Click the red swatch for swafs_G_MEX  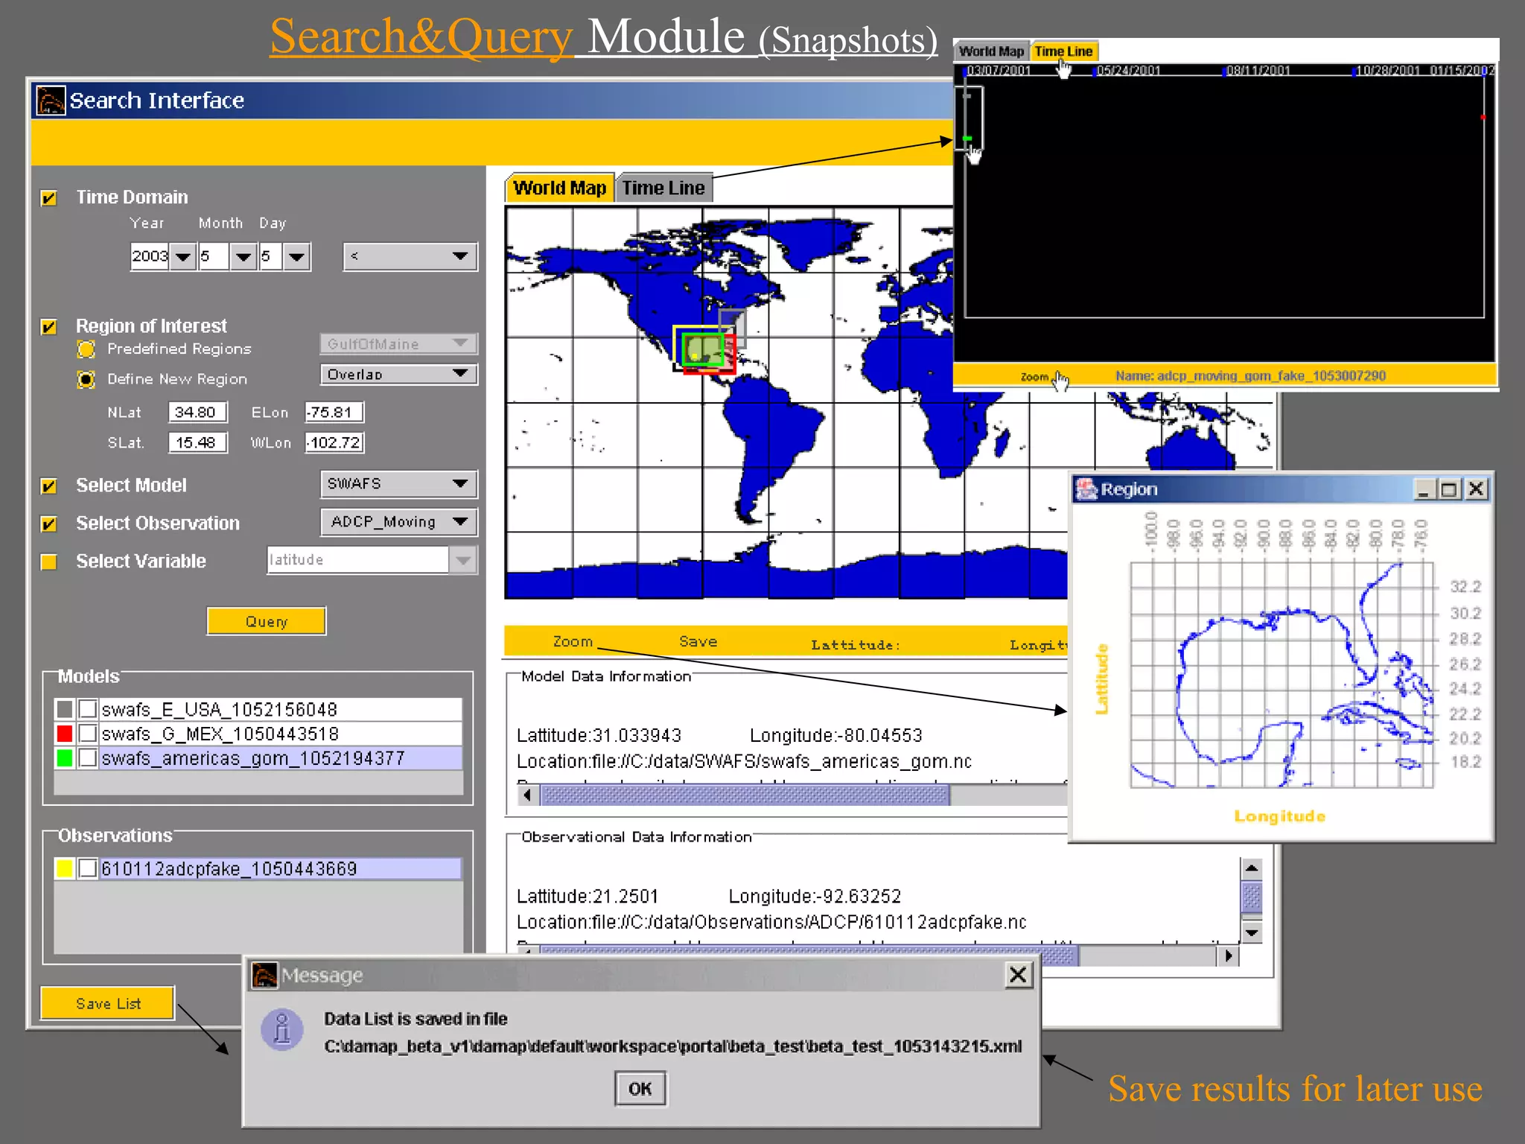(65, 734)
